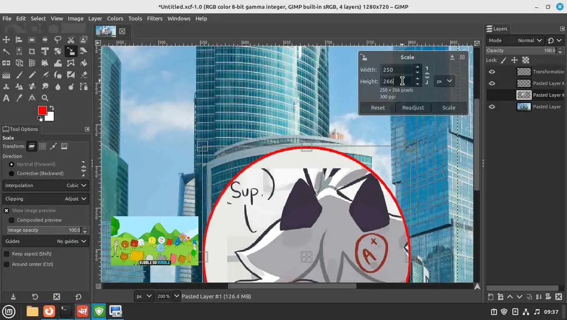The image size is (567, 320).
Task: Select the Smudge tool
Action: click(45, 87)
